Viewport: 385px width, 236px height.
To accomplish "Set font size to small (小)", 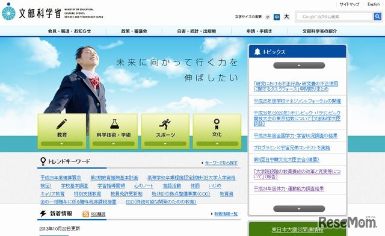I will pos(267,17).
